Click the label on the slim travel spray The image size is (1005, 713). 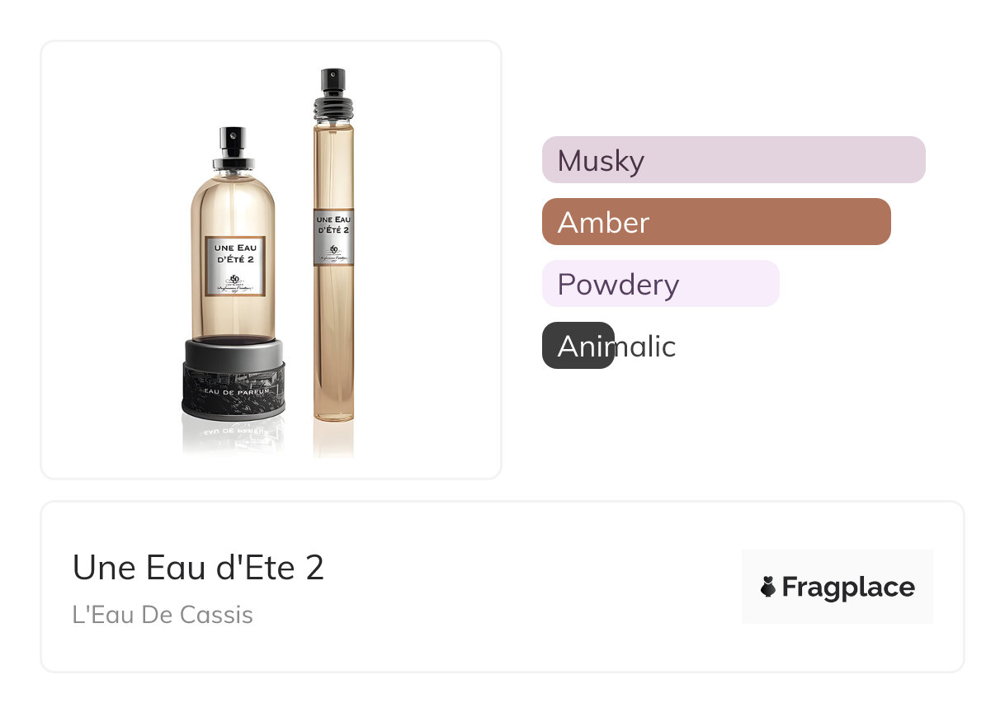[333, 238]
